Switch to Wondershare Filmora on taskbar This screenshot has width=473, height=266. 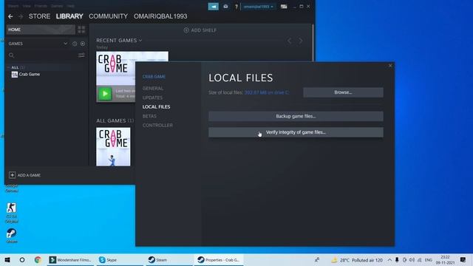(x=71, y=259)
